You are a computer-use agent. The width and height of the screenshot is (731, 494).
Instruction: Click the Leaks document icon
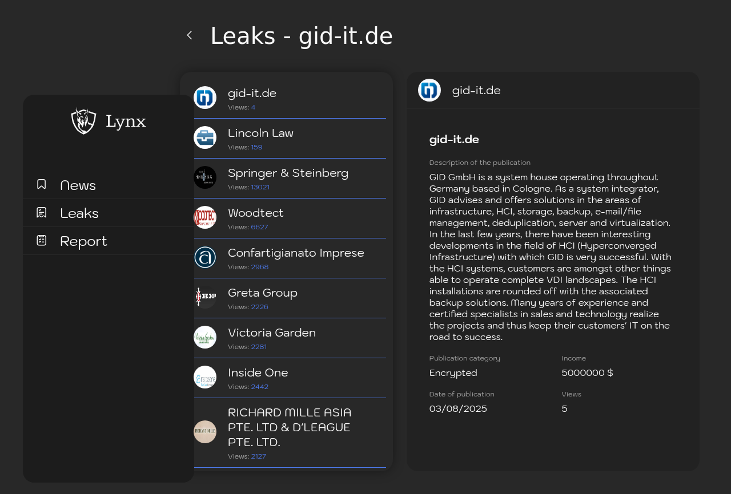pos(42,212)
